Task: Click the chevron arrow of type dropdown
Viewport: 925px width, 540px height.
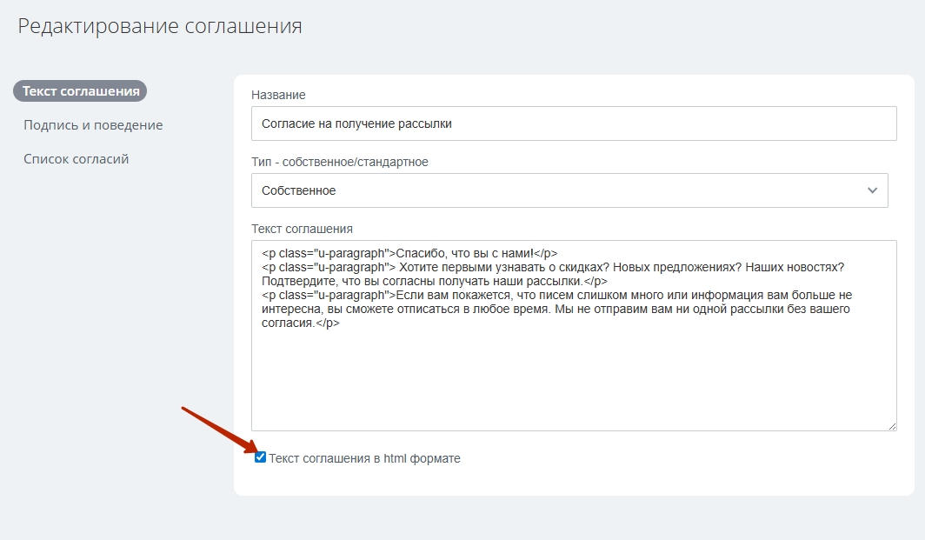Action: click(x=873, y=190)
